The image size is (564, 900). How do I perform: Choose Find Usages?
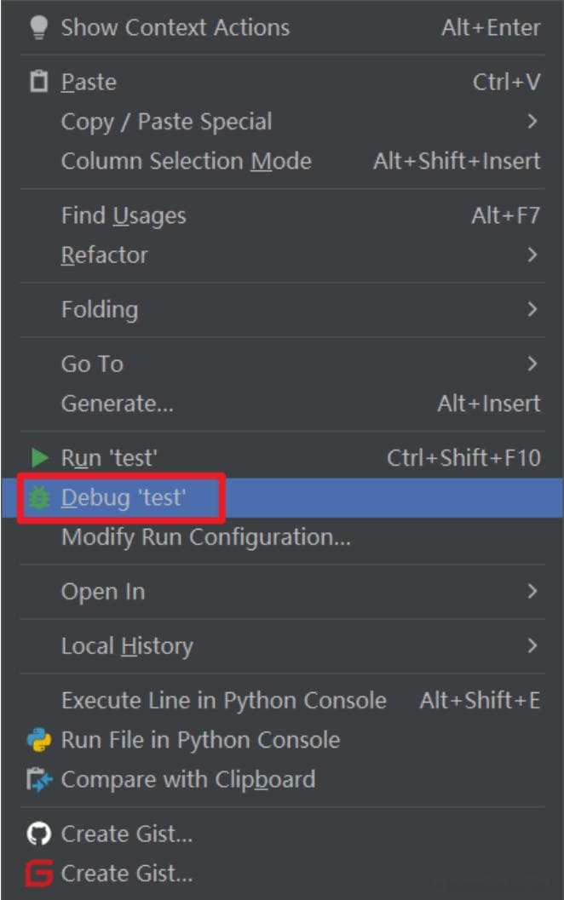pos(282,215)
